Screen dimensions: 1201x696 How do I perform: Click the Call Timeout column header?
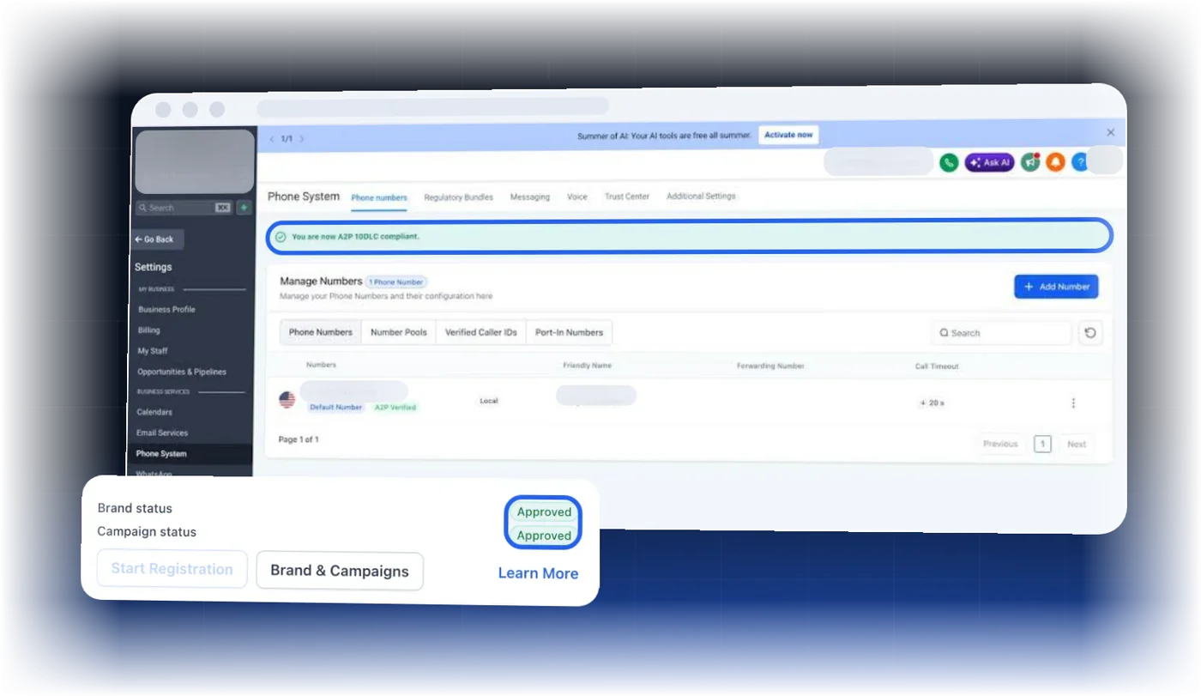click(x=937, y=366)
